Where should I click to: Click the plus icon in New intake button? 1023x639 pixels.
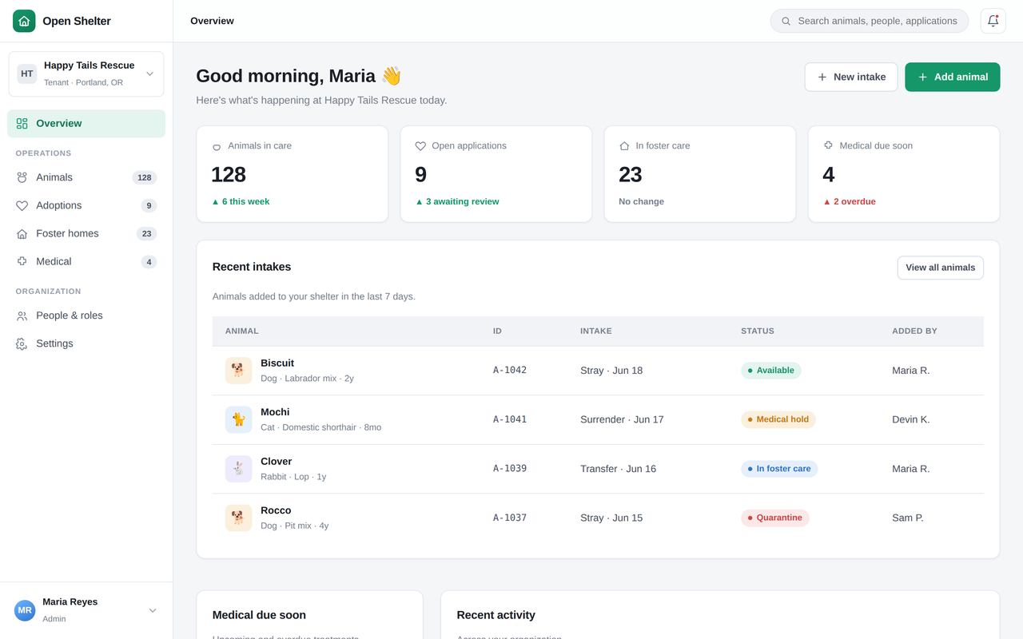822,77
